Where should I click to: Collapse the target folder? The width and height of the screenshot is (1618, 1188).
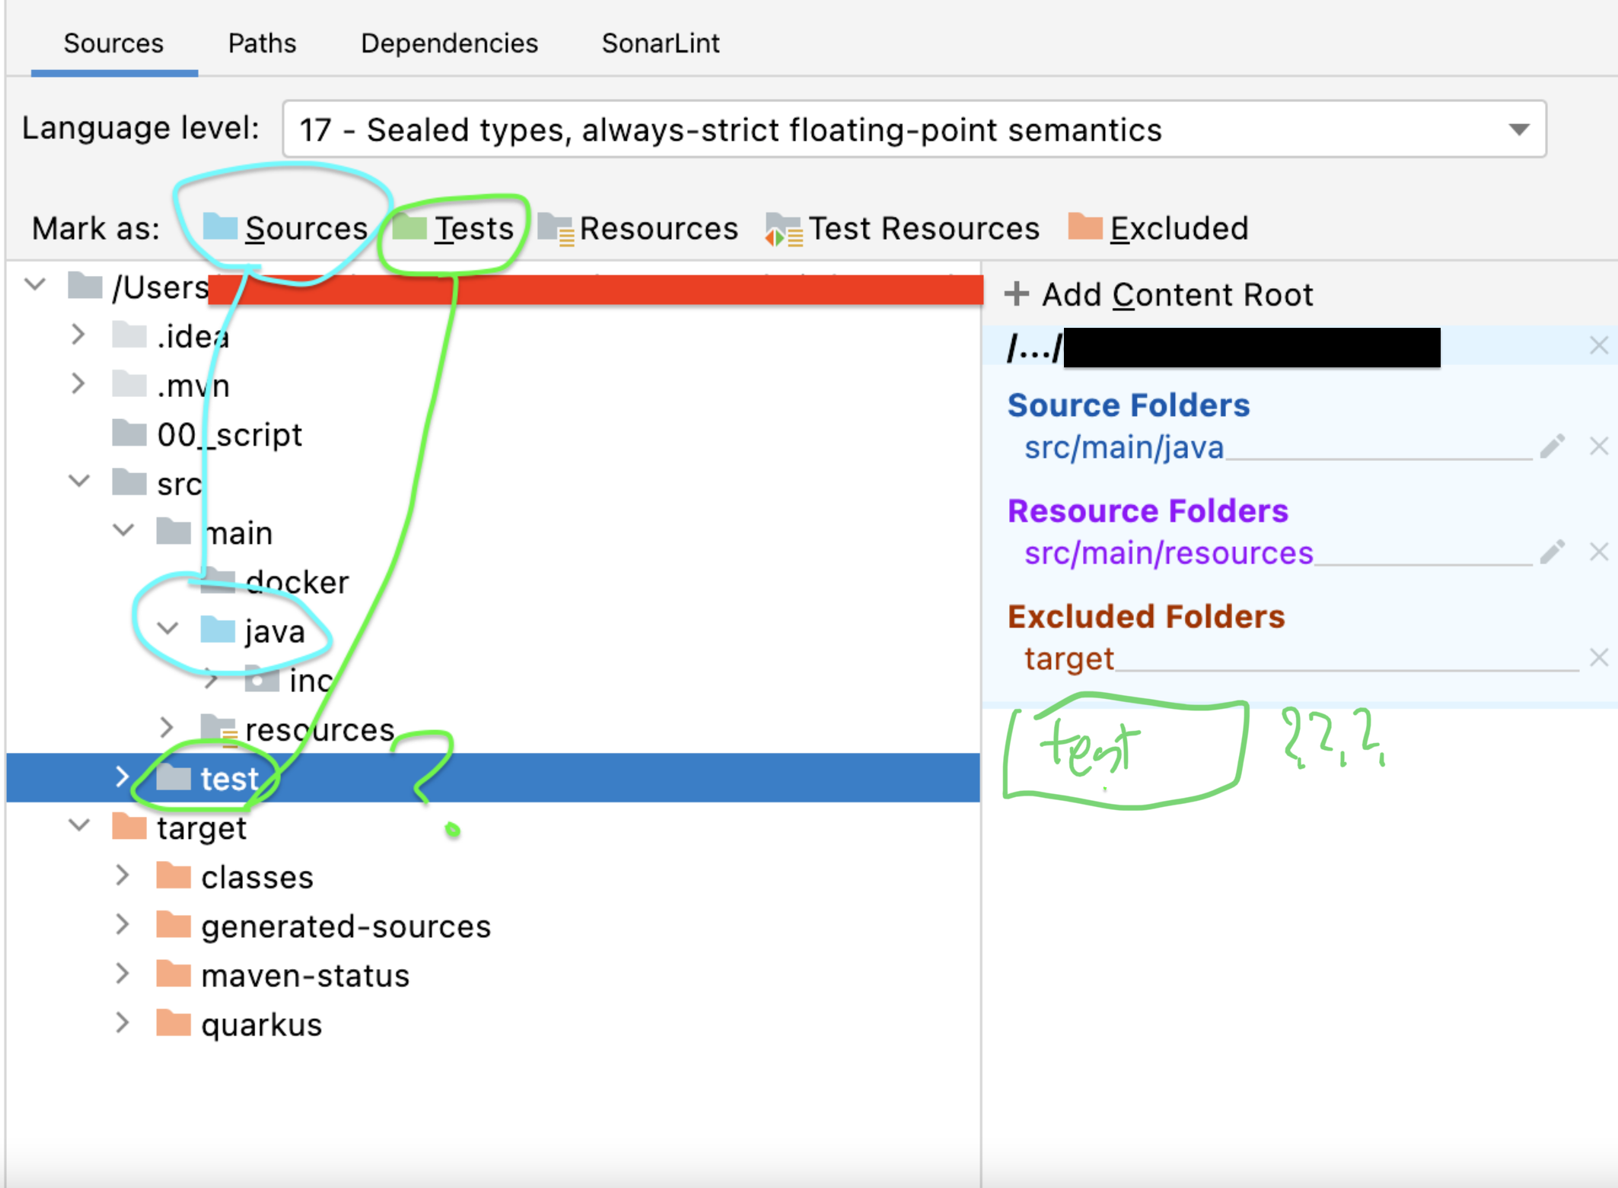(79, 826)
